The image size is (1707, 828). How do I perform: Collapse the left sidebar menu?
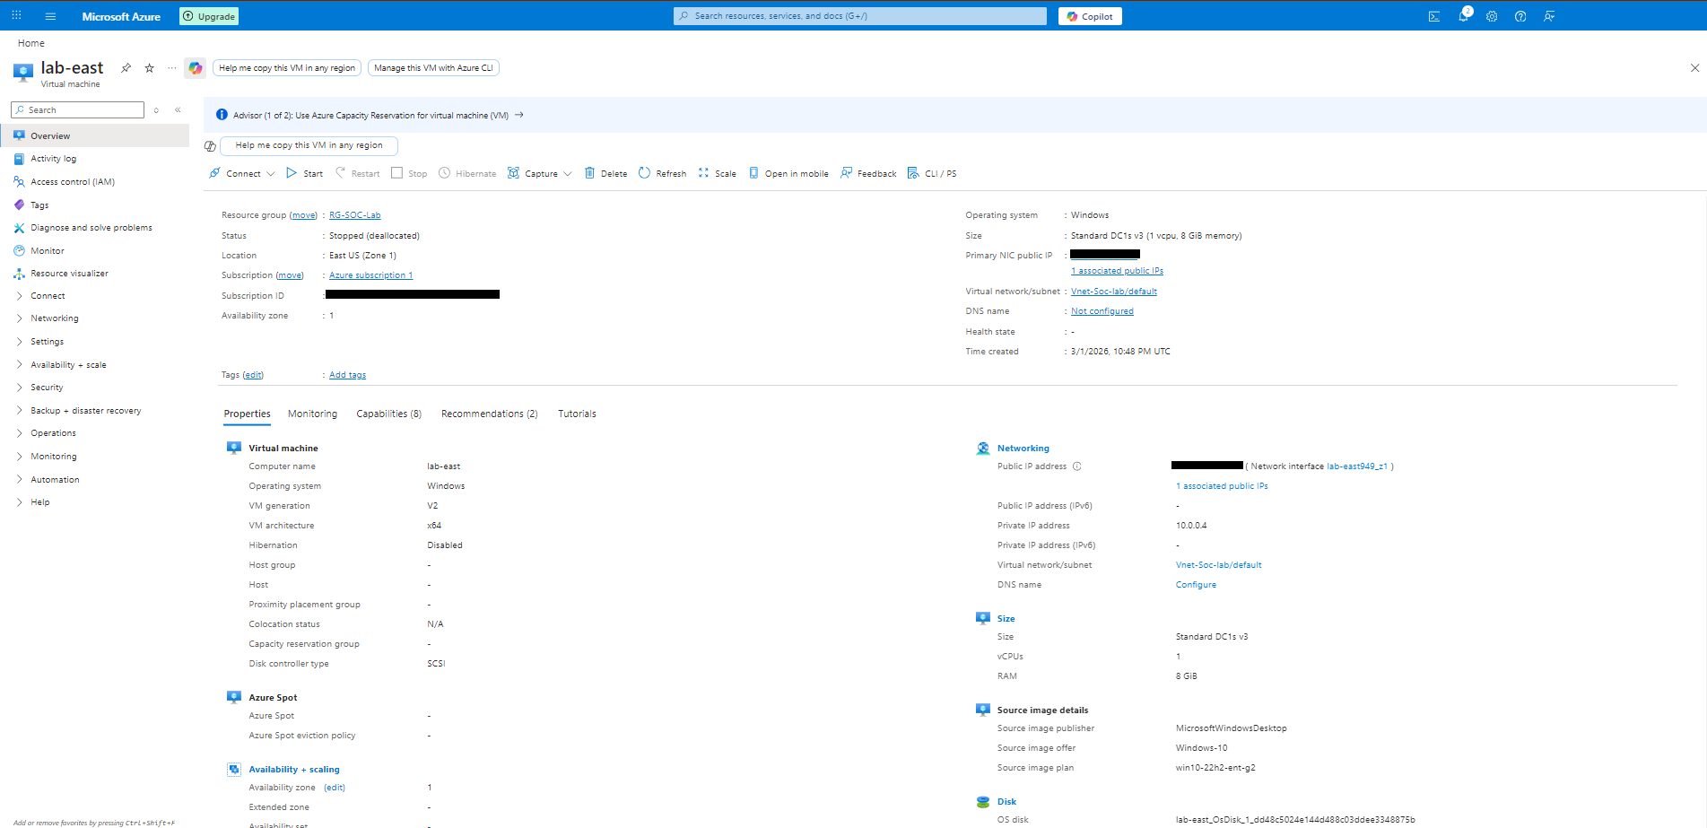click(178, 109)
